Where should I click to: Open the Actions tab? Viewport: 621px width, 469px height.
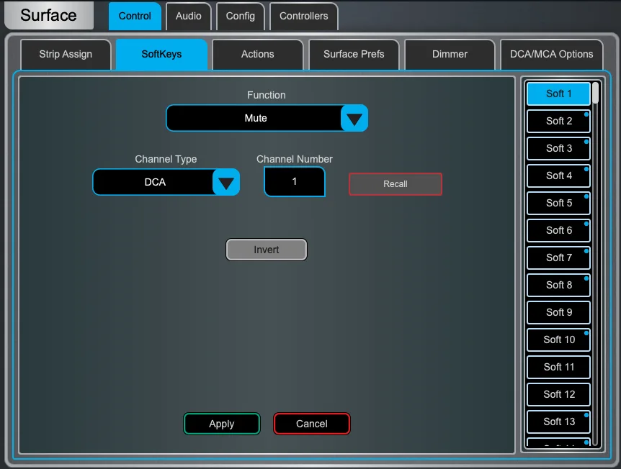tap(258, 54)
